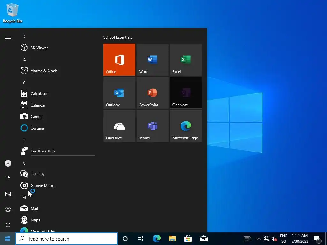Launch the Camera app

[x=57, y=116]
